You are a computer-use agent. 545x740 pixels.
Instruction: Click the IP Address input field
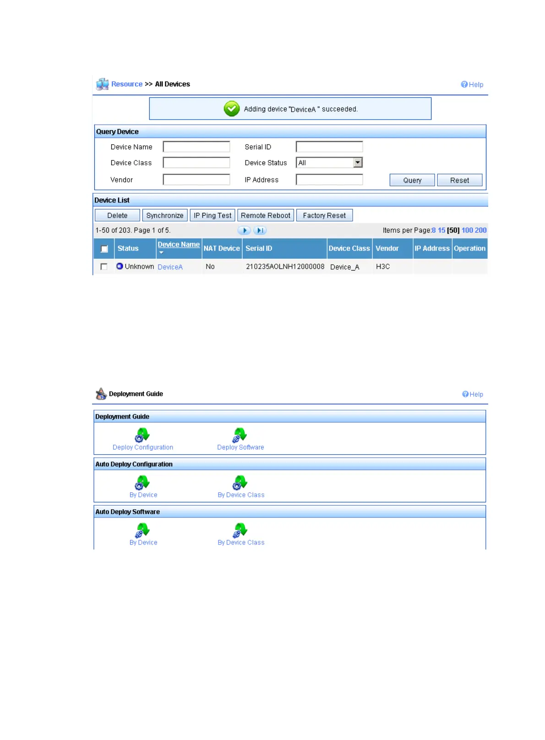point(329,180)
